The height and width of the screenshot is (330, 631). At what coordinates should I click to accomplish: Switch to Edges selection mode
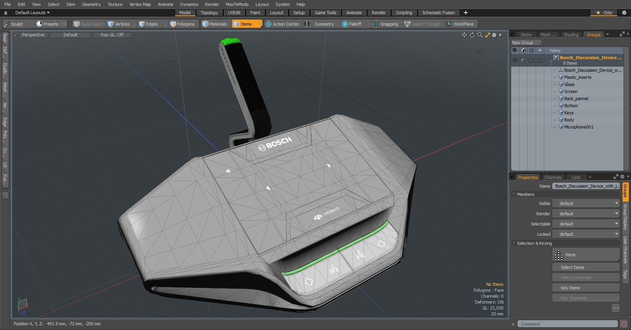[x=152, y=24]
